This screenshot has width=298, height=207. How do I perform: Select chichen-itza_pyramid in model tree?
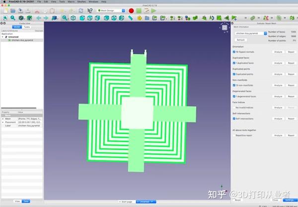coord(22,40)
